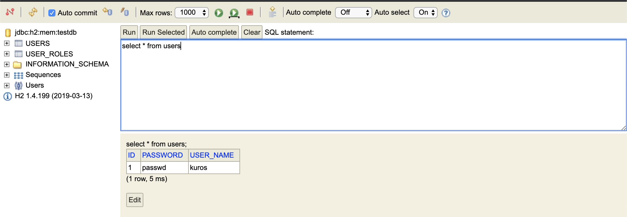Click the kuros cell in results

[214, 168]
